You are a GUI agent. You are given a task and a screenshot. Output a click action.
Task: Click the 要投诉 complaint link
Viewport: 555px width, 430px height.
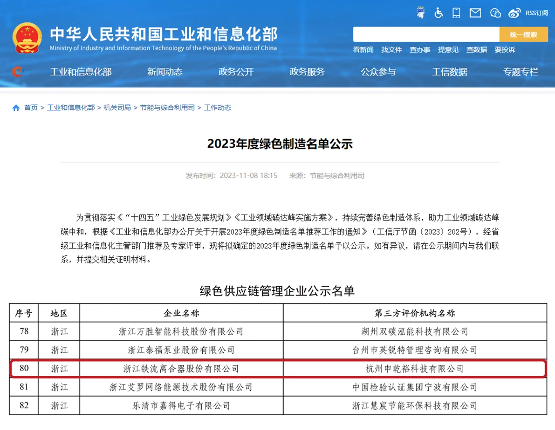[505, 49]
